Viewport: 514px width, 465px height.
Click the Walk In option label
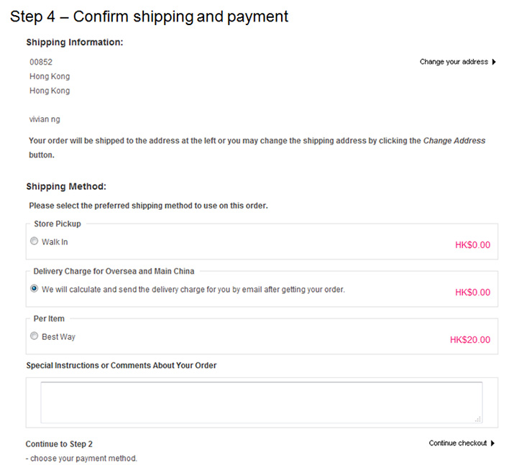[55, 241]
